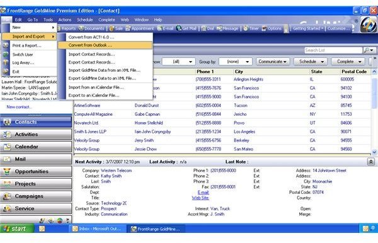Click the Sale toolbar icon
Image resolution: width=378 pixels, height=243 pixels.
pyautogui.click(x=116, y=28)
